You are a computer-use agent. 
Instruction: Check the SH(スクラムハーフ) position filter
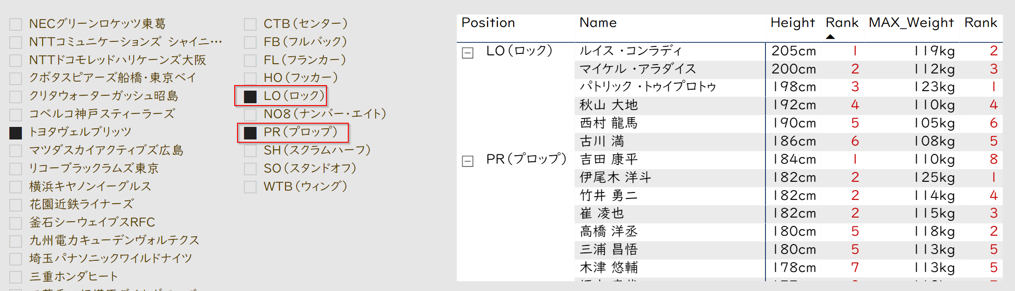tap(250, 151)
